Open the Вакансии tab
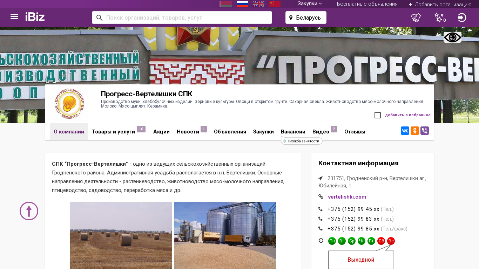The width and height of the screenshot is (479, 269). 293,132
